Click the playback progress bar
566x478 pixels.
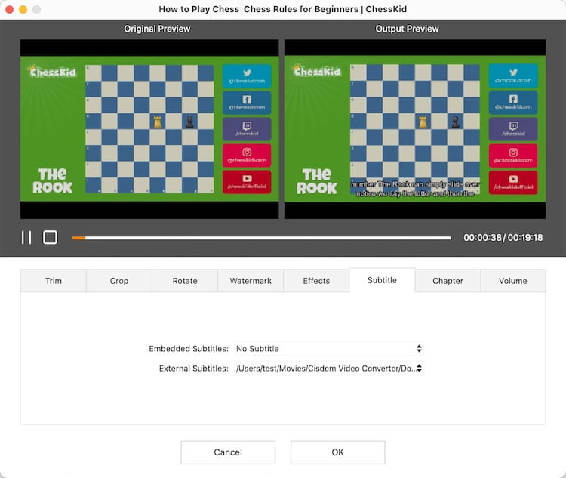[262, 238]
